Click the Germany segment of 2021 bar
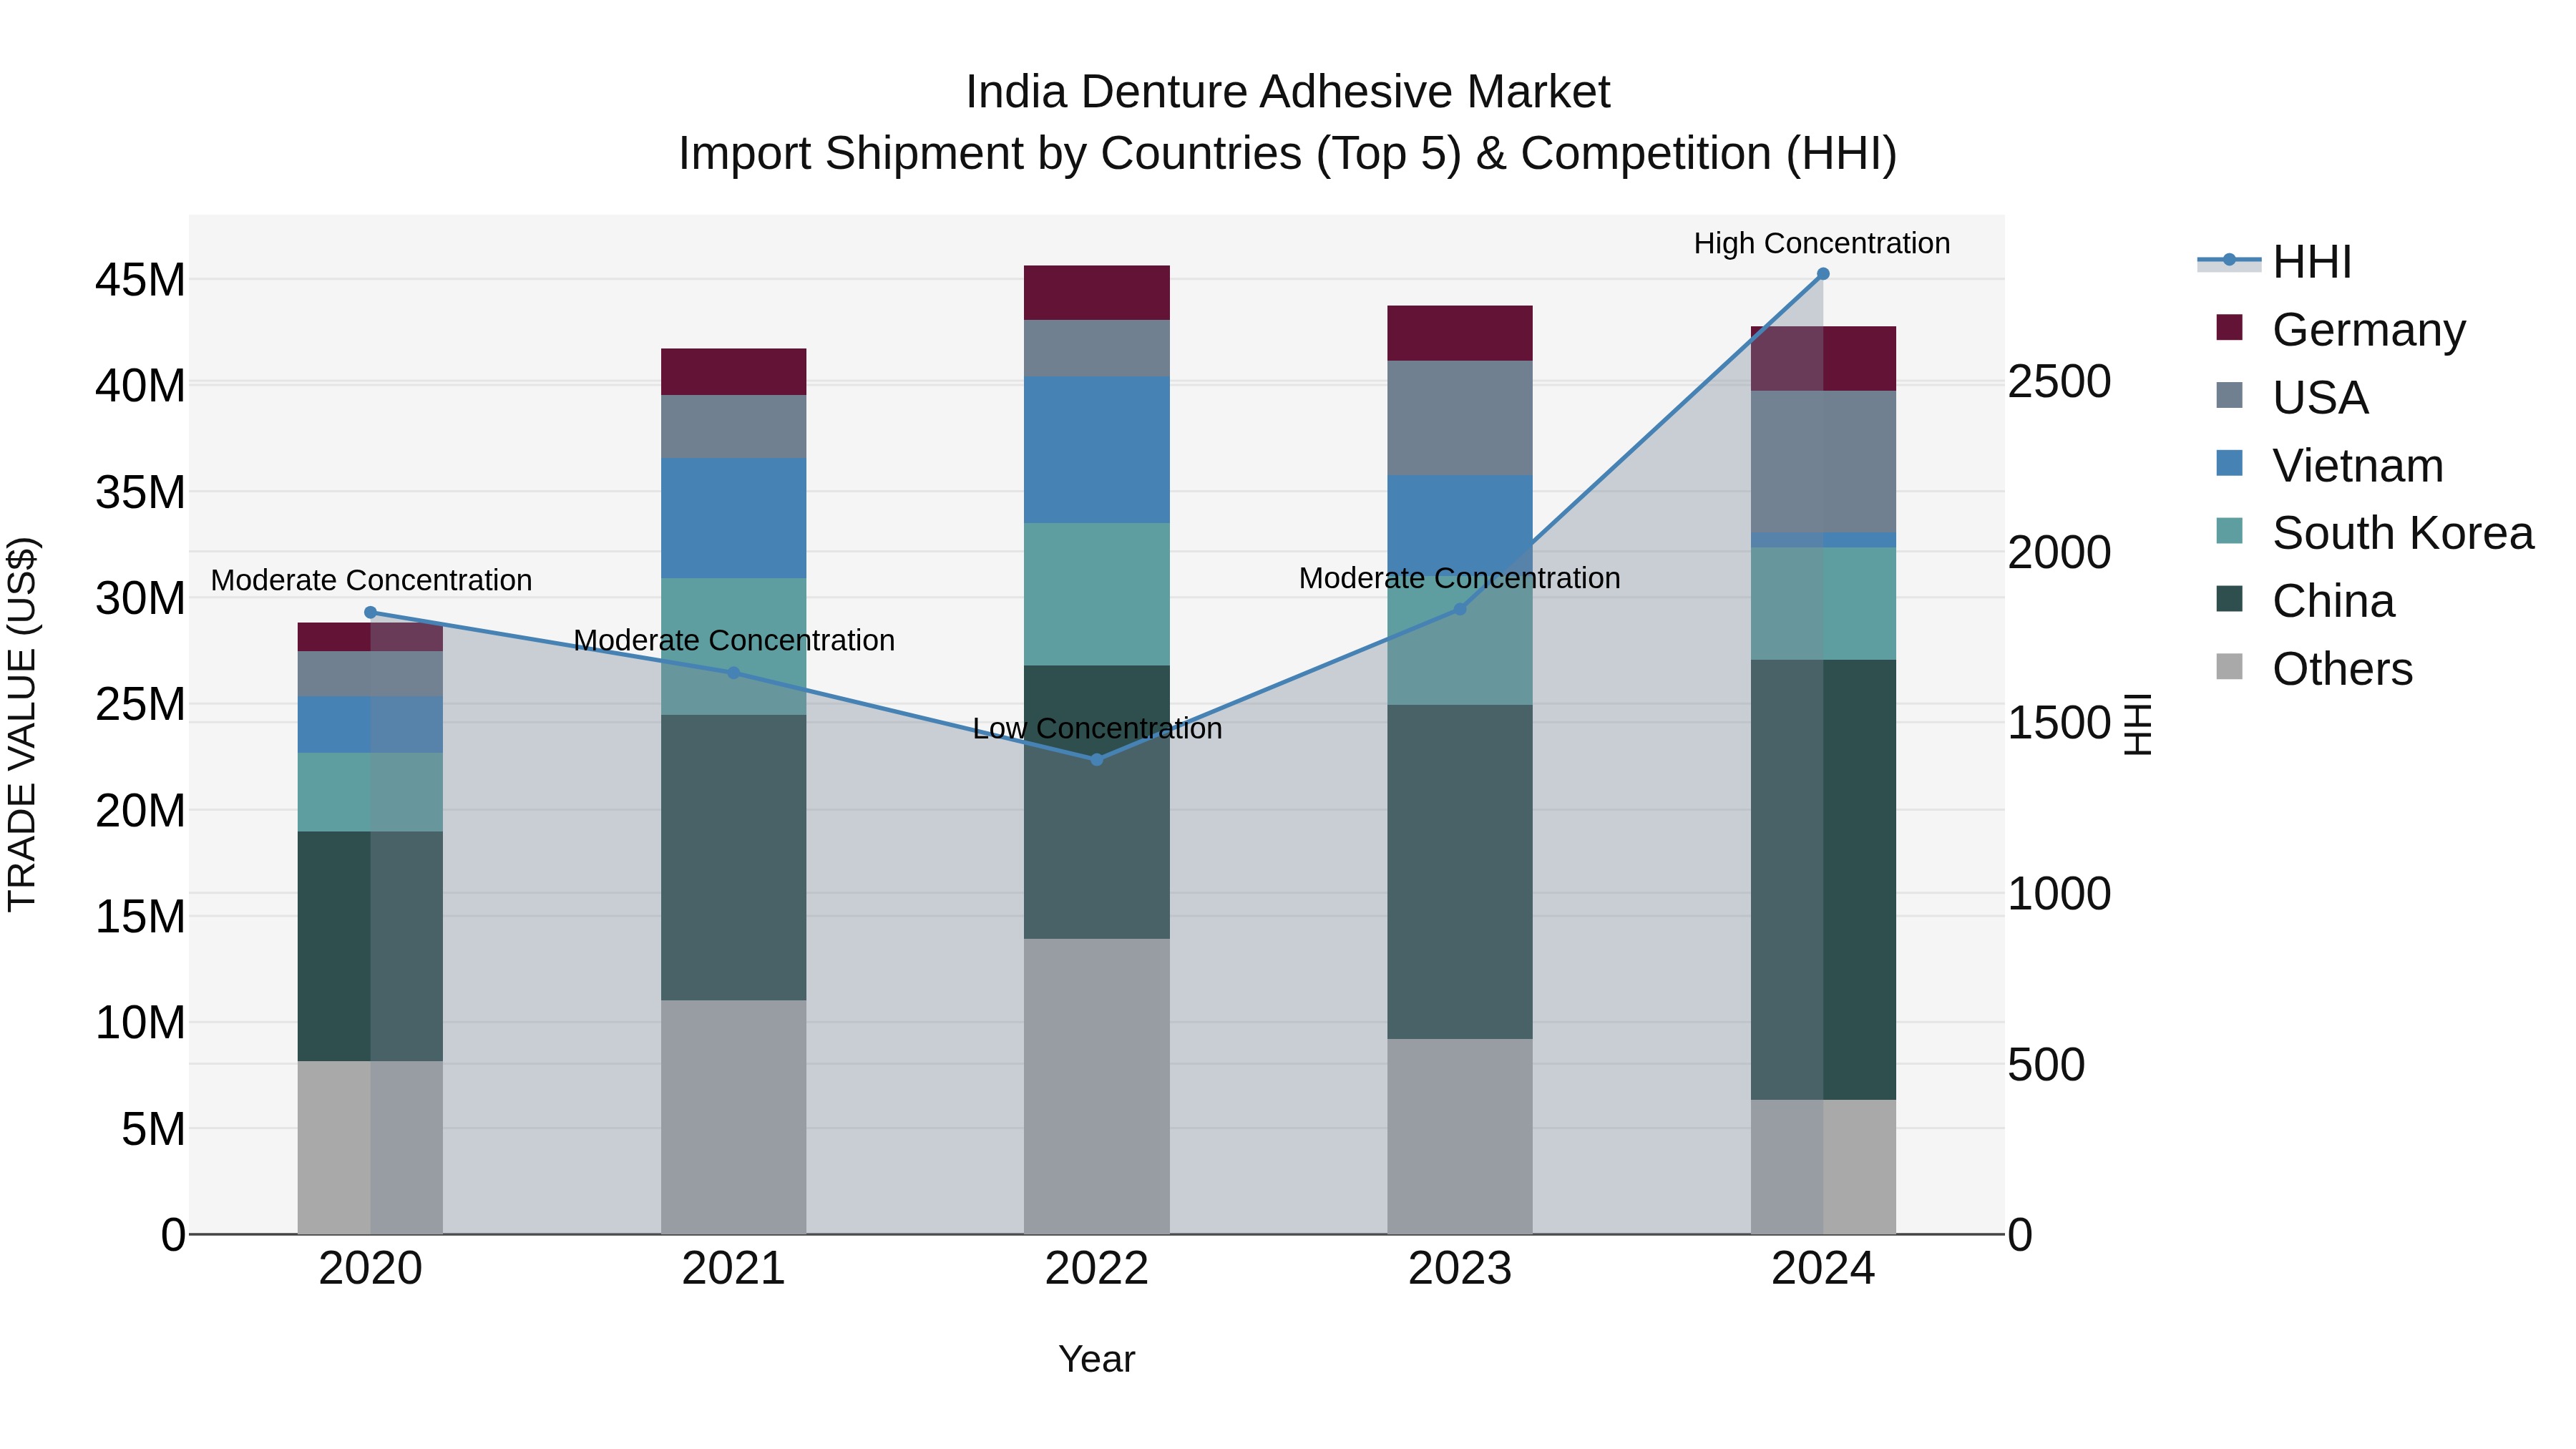 (x=734, y=372)
